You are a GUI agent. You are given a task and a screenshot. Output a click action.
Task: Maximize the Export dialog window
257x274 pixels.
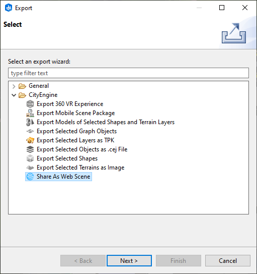click(x=222, y=8)
